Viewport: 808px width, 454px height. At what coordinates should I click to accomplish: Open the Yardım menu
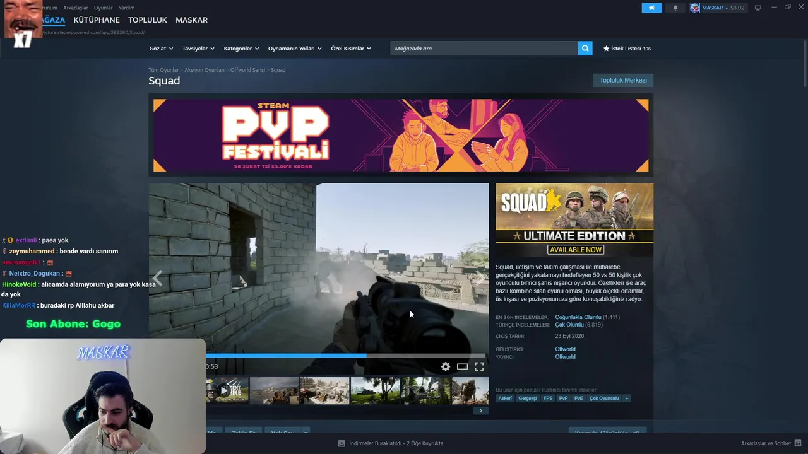126,8
